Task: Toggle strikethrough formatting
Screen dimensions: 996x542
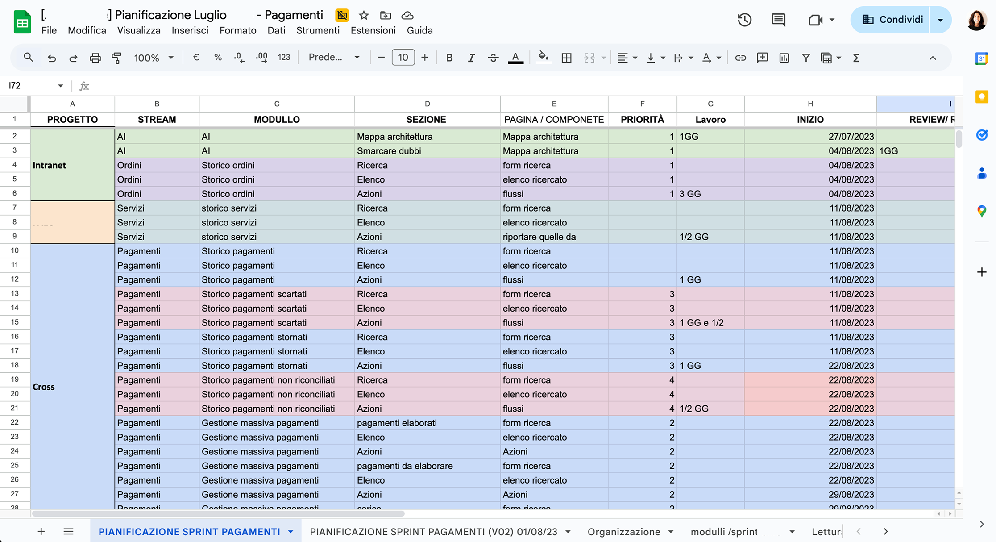Action: [x=493, y=58]
